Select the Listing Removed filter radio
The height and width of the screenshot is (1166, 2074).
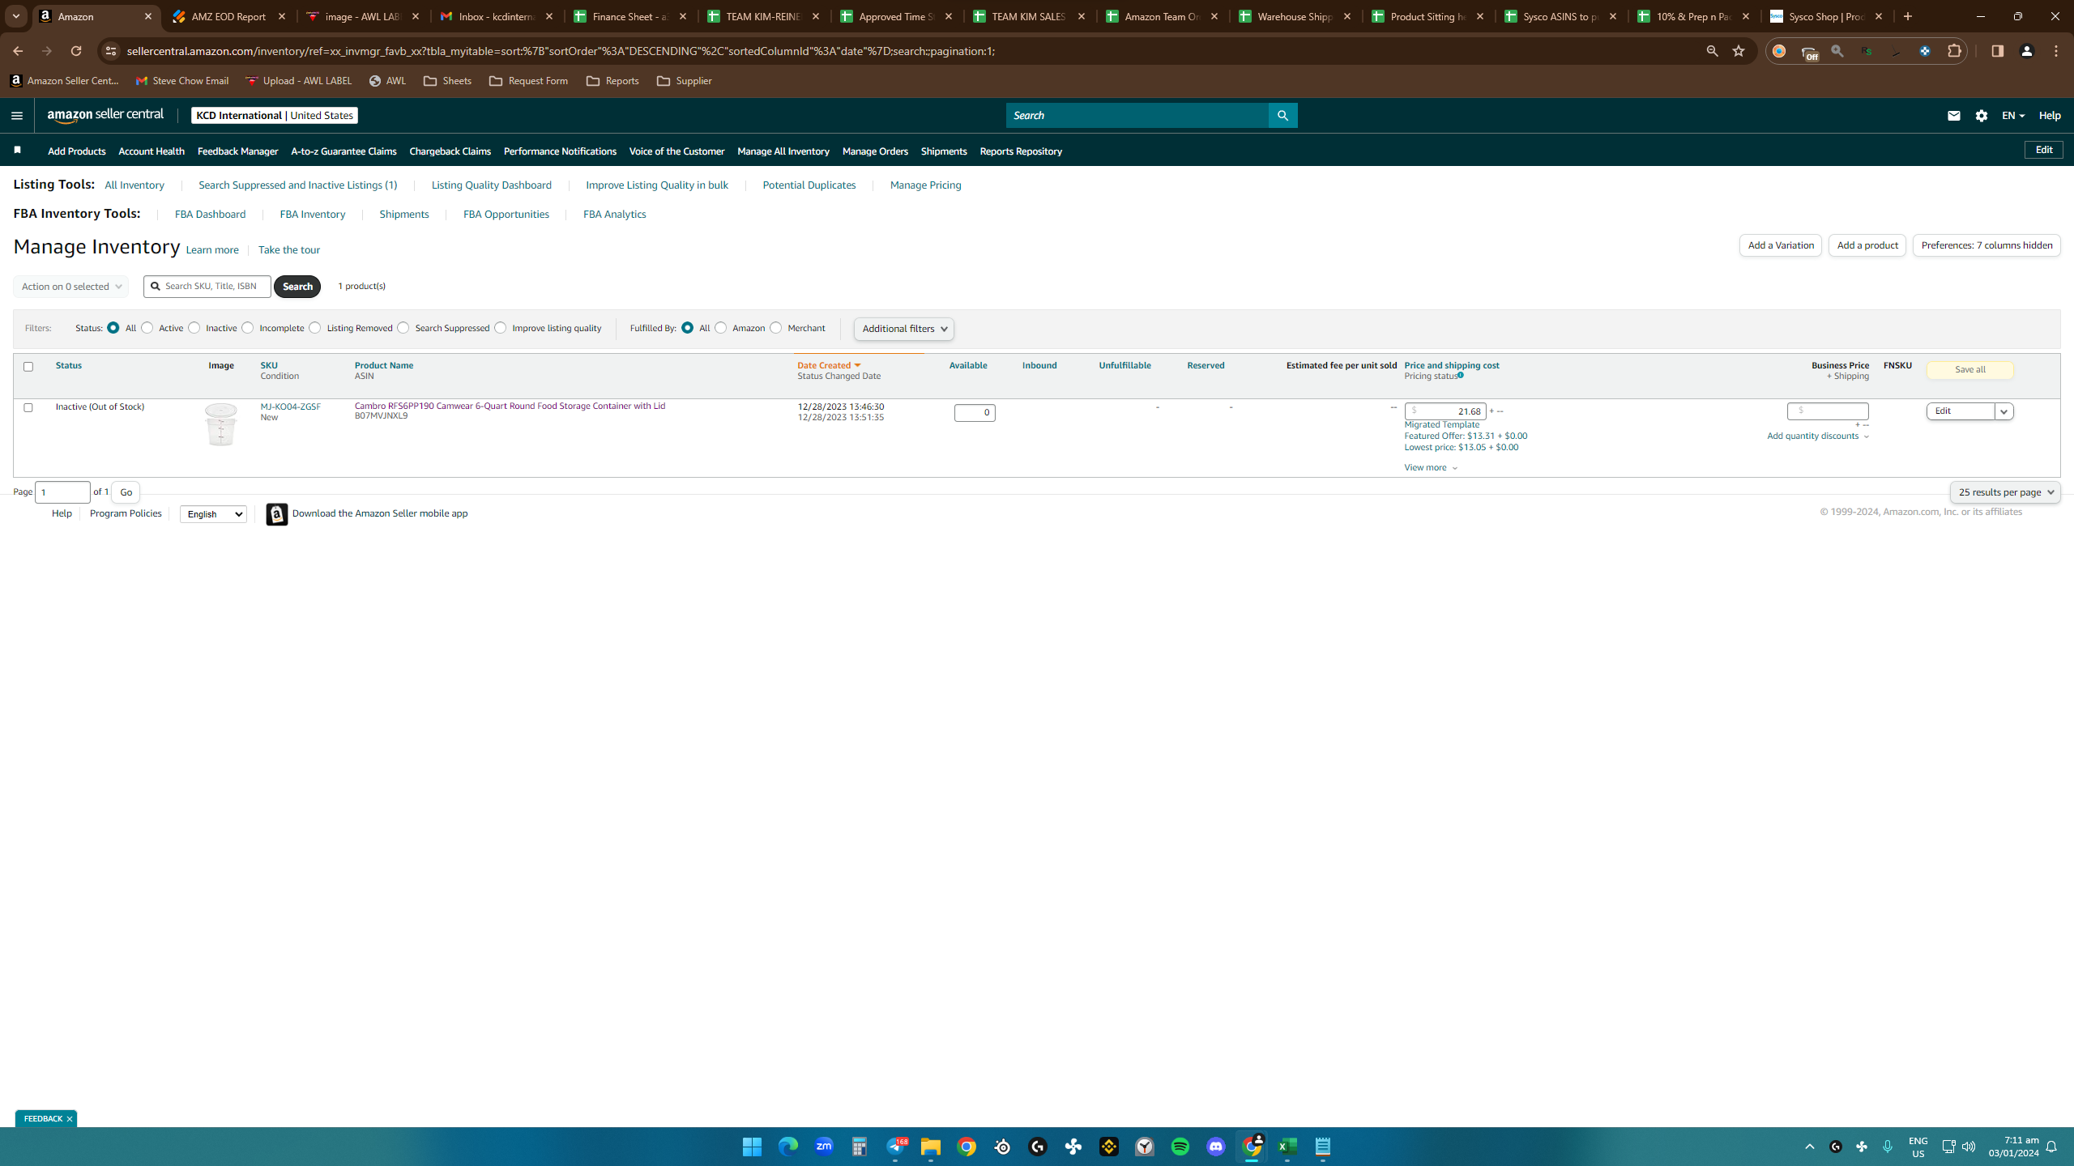[315, 328]
